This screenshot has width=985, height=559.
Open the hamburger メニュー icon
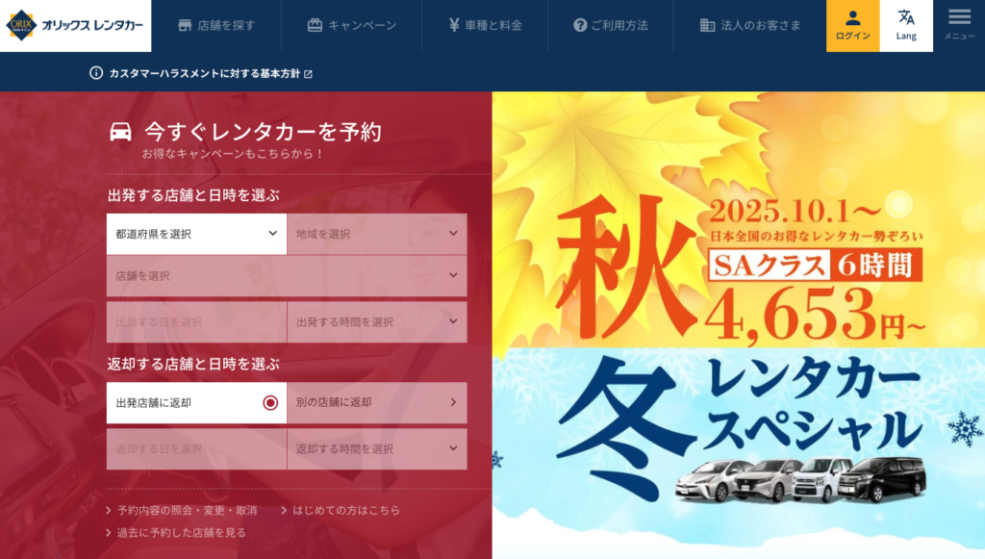[959, 17]
